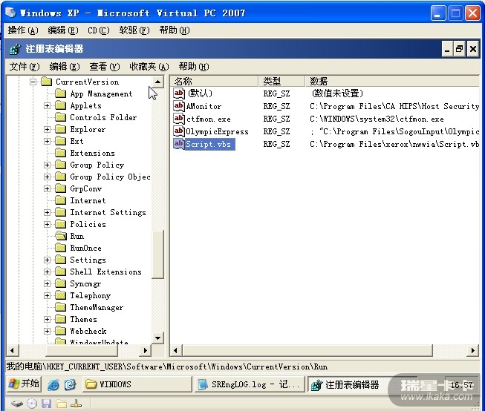Click tree pane horizontal scroll right arrow
This screenshot has height=411, width=485.
pos(145,350)
